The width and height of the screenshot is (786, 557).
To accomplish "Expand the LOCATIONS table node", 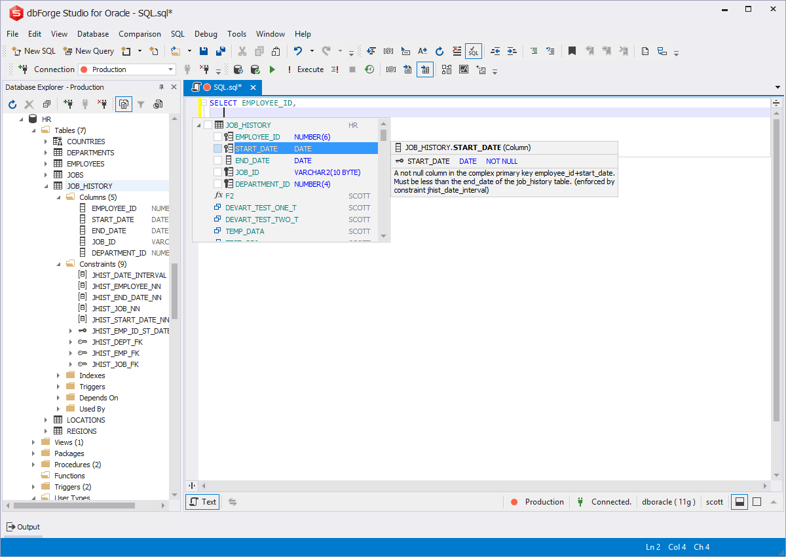I will pyautogui.click(x=46, y=420).
